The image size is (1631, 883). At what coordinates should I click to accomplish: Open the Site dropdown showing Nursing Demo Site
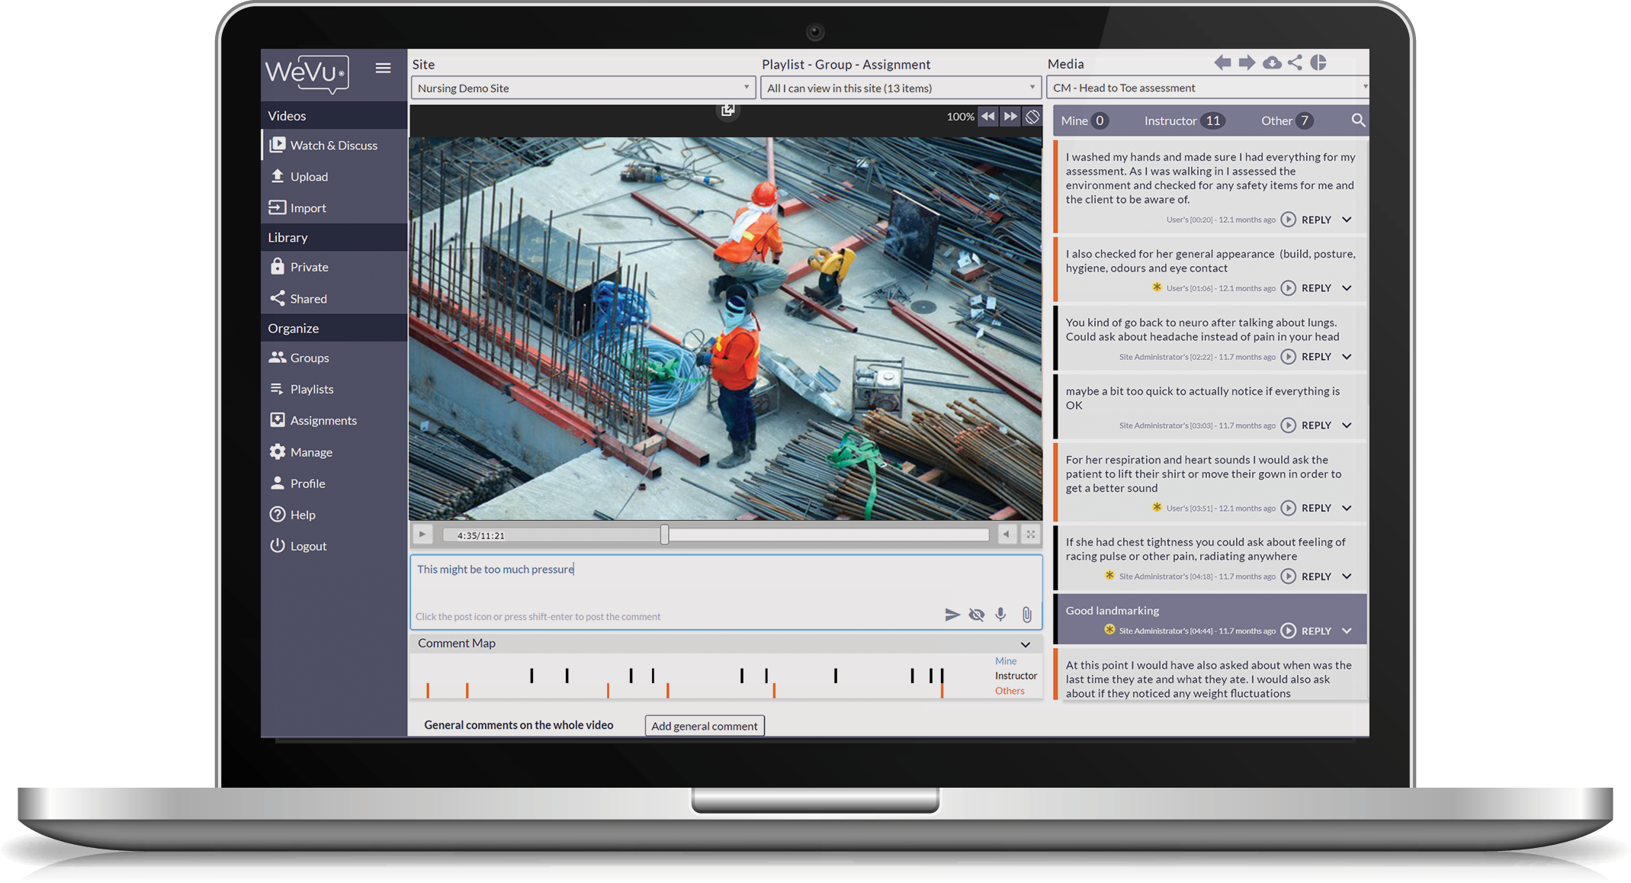pos(583,88)
